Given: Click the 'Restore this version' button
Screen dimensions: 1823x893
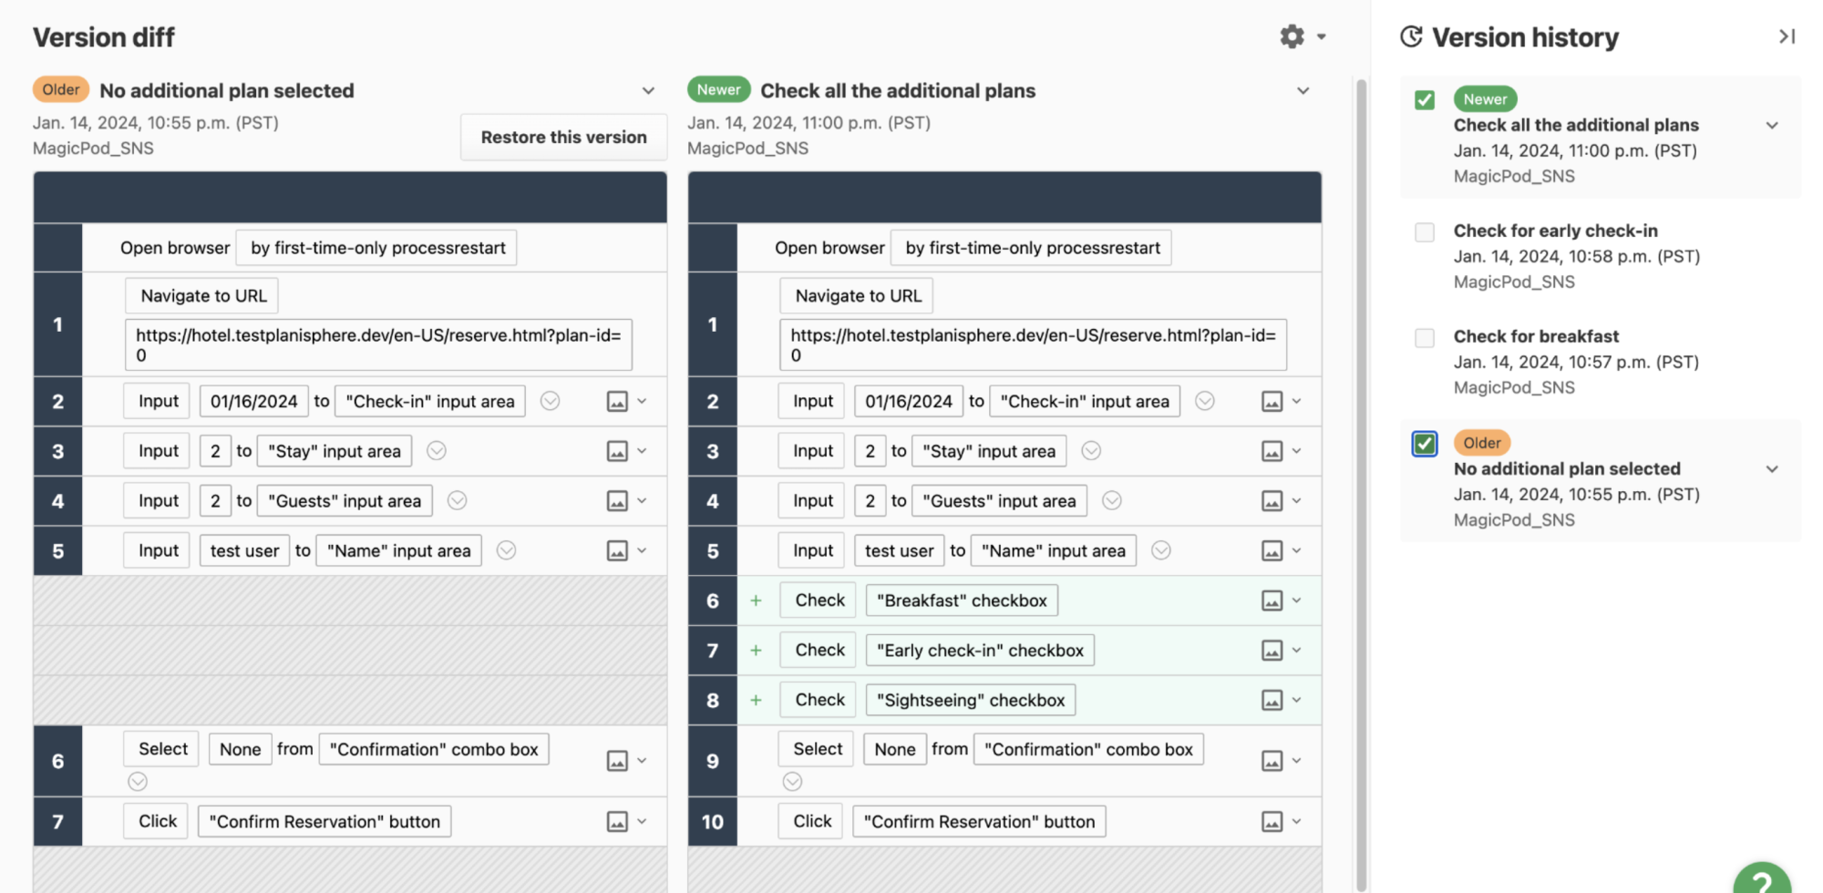Looking at the screenshot, I should 563,138.
